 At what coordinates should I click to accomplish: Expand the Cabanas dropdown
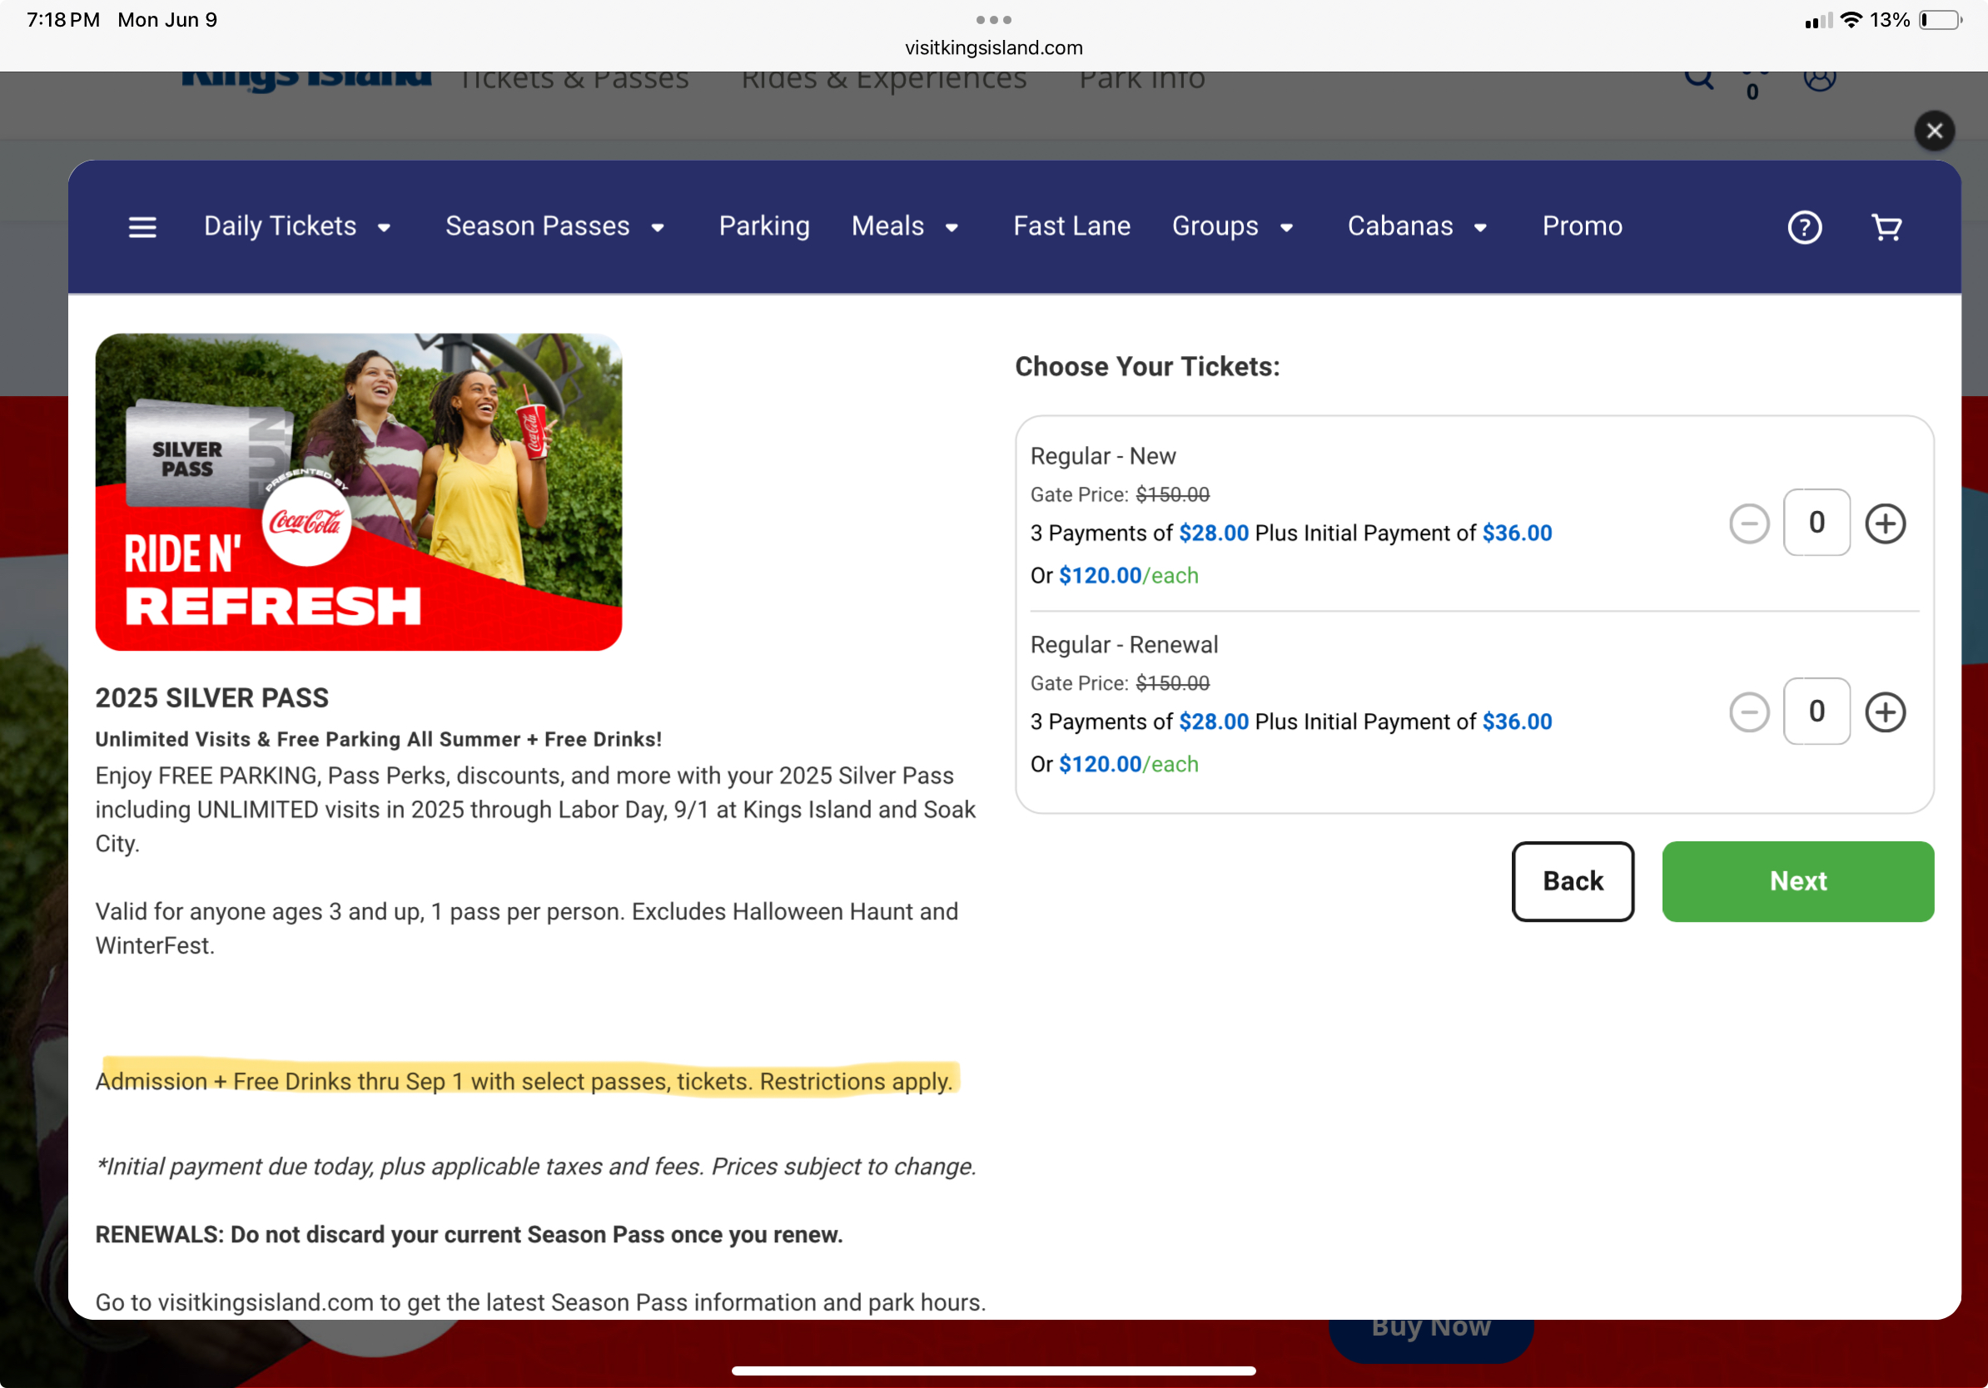tap(1418, 226)
